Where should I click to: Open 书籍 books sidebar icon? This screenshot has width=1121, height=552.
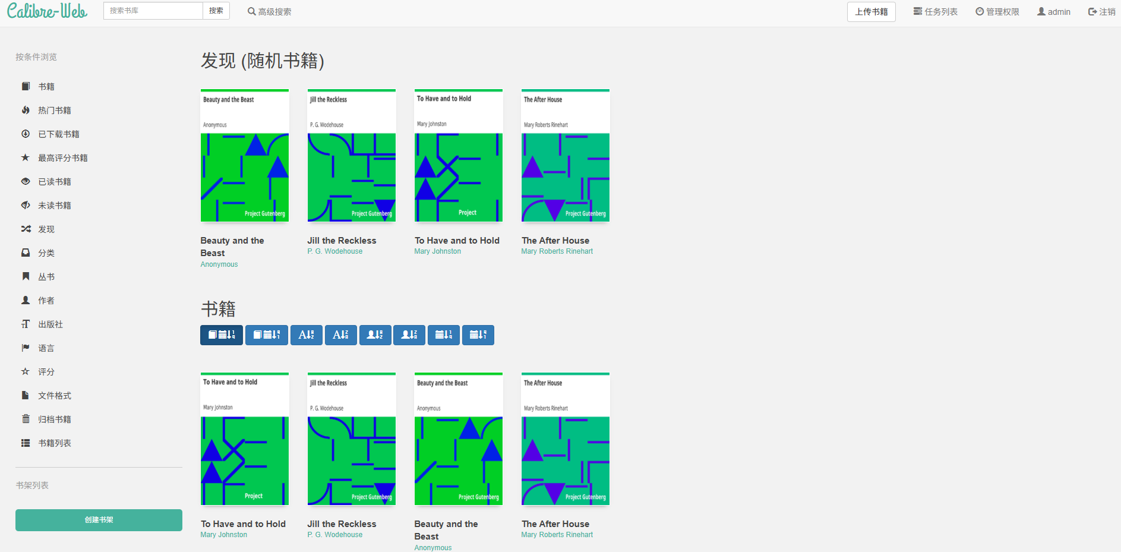26,86
